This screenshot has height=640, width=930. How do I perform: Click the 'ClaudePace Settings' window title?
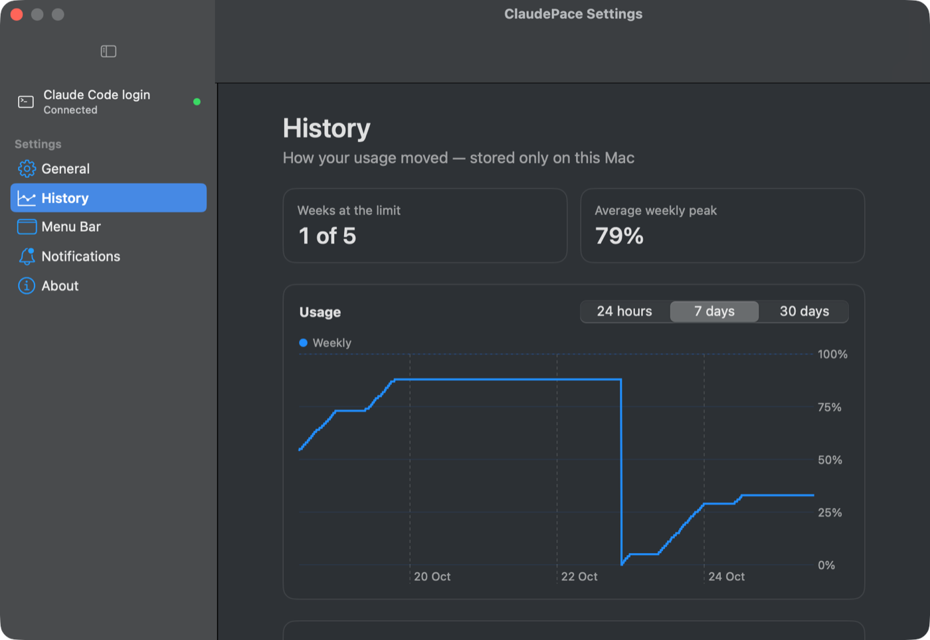[x=573, y=14]
